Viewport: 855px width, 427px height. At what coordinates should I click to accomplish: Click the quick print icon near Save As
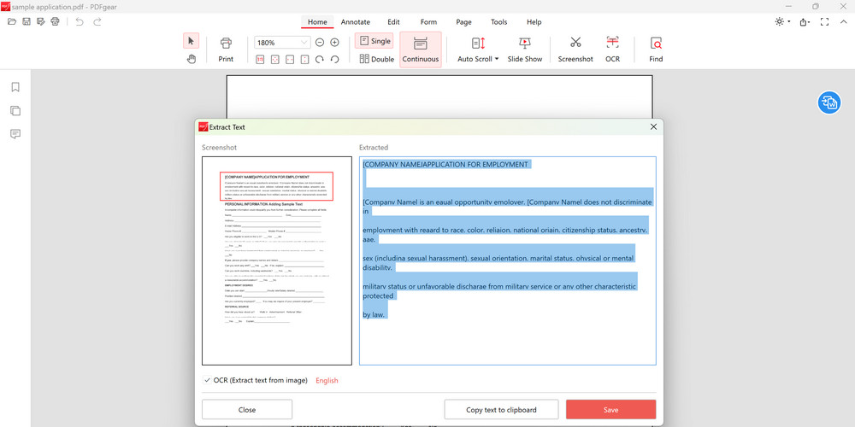(x=55, y=22)
